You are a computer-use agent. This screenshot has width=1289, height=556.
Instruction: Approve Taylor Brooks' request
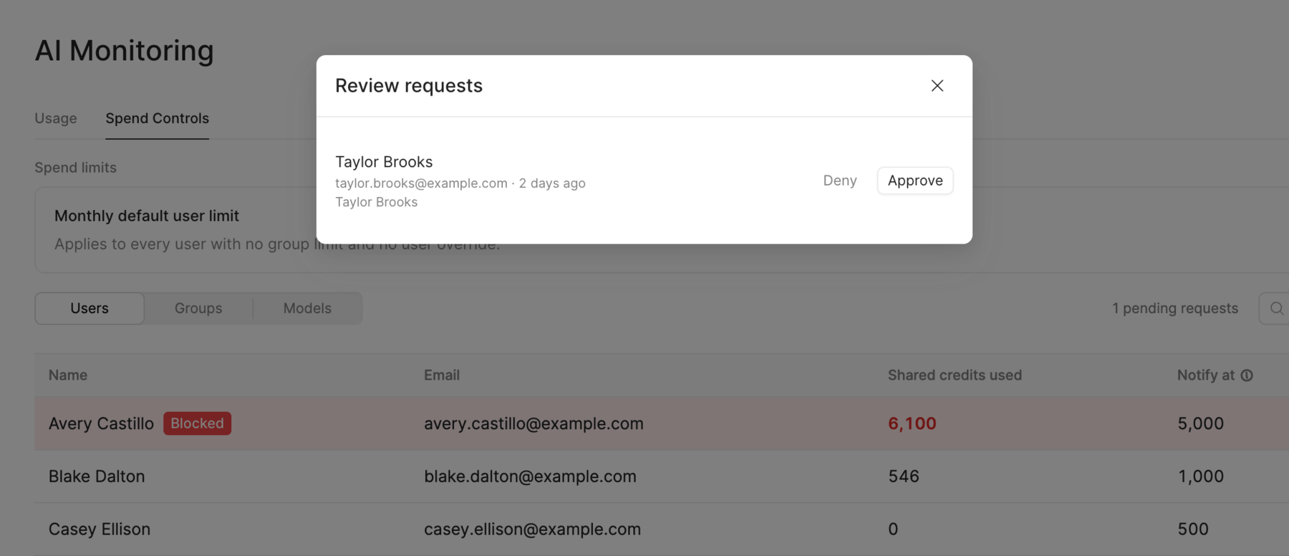(915, 181)
